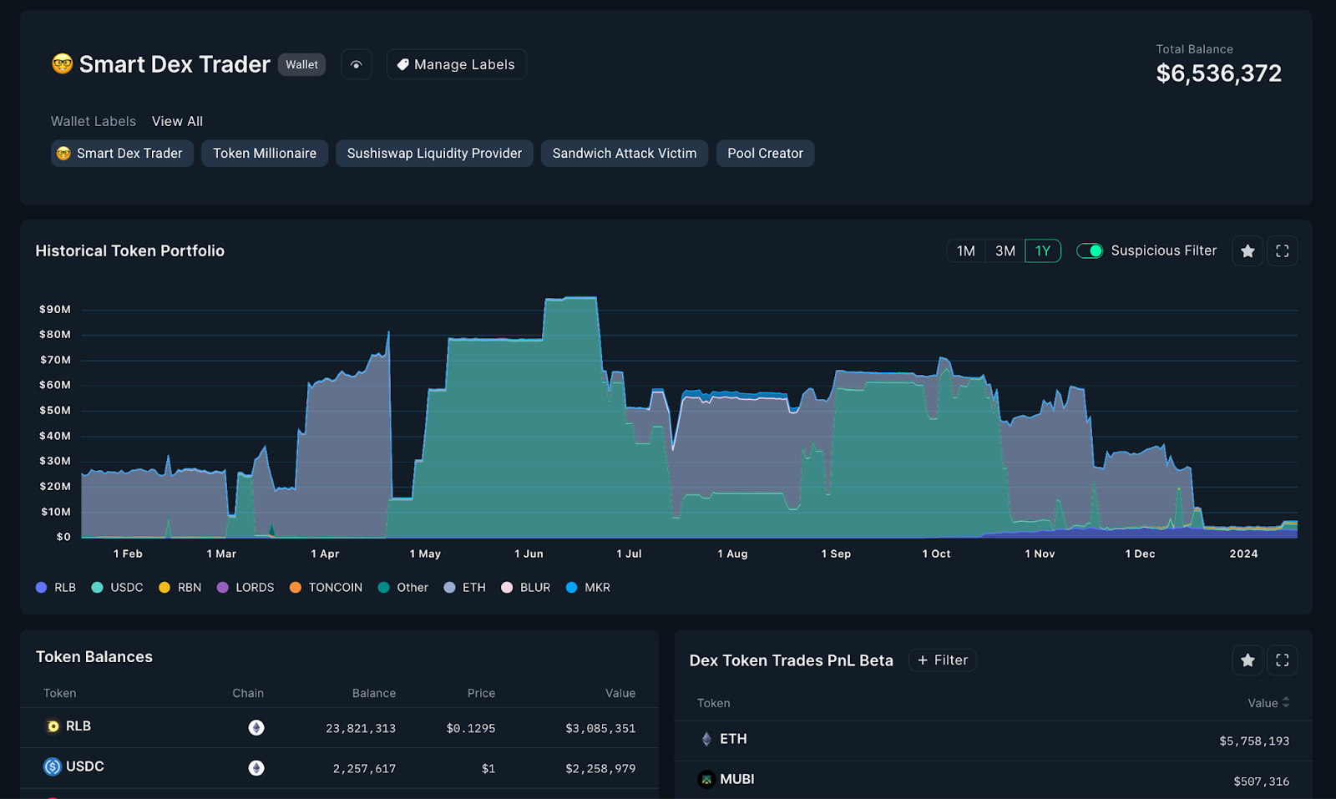Viewport: 1336px width, 799px height.
Task: Star the Dex Token Trades PnL panel
Action: tap(1247, 660)
